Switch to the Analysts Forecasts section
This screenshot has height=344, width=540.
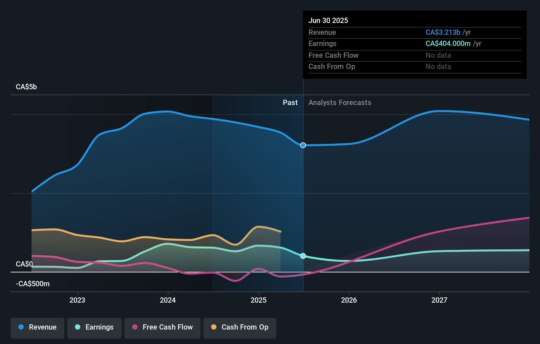(340, 102)
